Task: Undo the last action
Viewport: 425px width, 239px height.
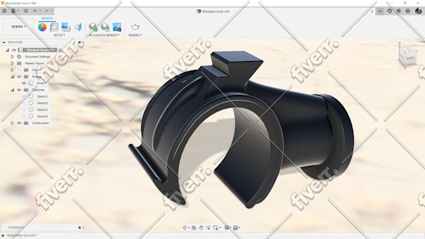Action: [x=35, y=11]
